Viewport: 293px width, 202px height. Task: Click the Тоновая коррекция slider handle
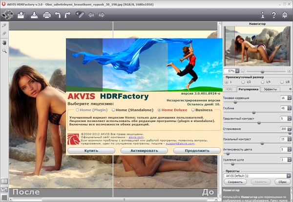[x=235, y=102]
